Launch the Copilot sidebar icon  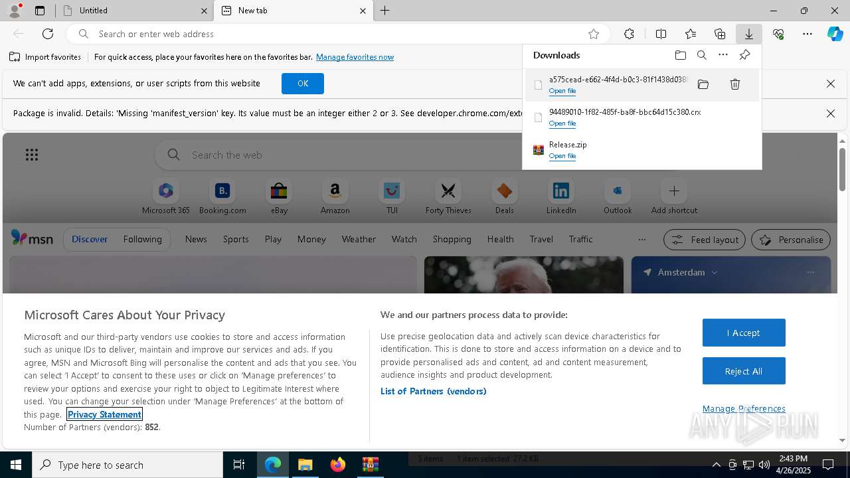click(x=835, y=34)
